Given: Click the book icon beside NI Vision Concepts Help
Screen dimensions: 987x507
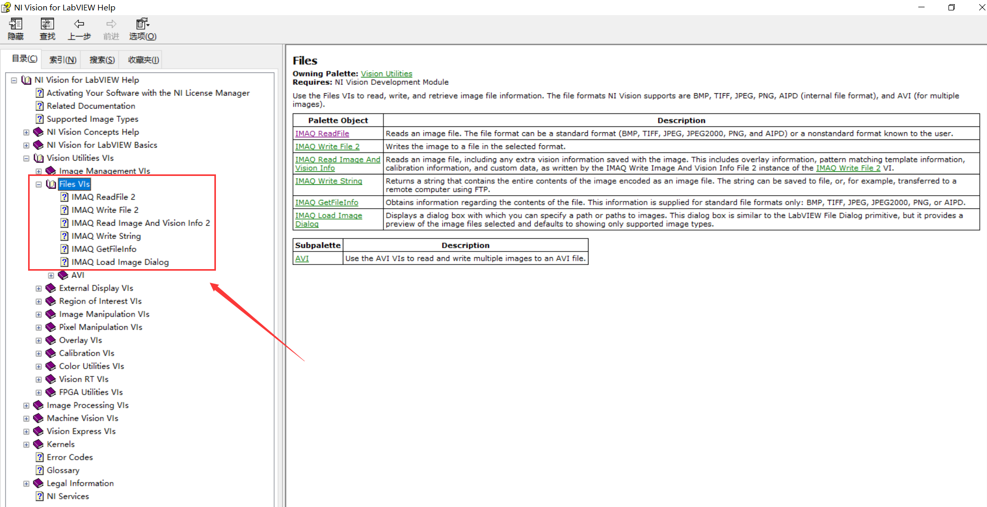Looking at the screenshot, I should 39,132.
